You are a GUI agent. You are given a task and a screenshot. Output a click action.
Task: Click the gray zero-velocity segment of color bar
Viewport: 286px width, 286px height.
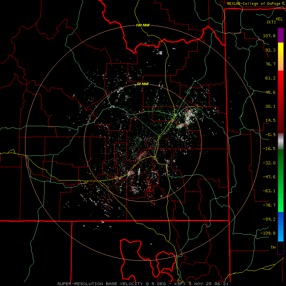coord(281,141)
